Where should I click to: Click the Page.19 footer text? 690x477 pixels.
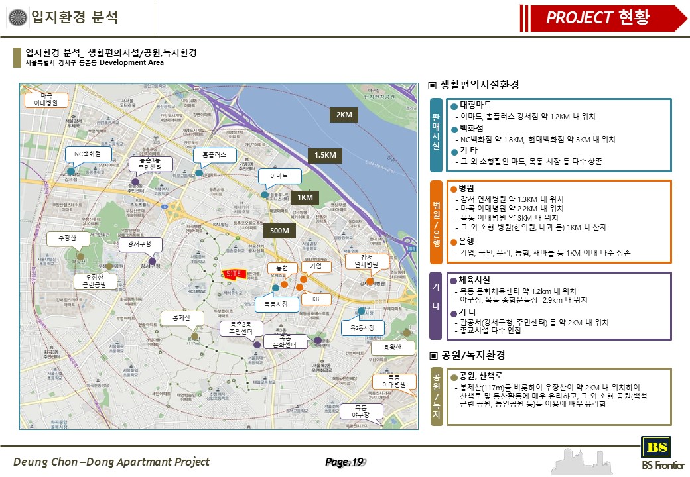(x=344, y=462)
